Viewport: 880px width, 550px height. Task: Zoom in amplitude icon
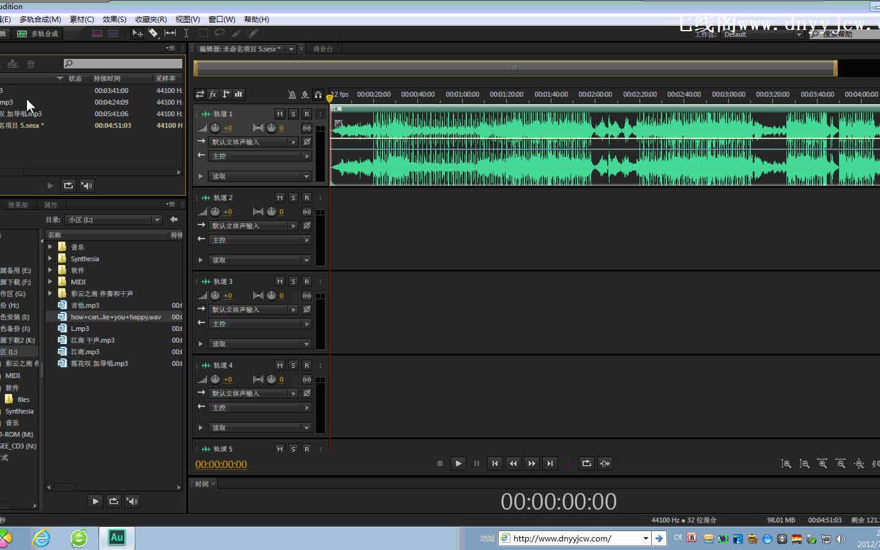point(786,464)
